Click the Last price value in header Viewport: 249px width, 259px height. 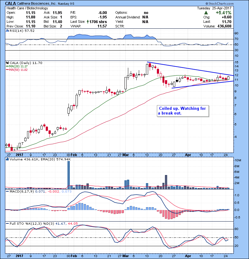coord(227,22)
